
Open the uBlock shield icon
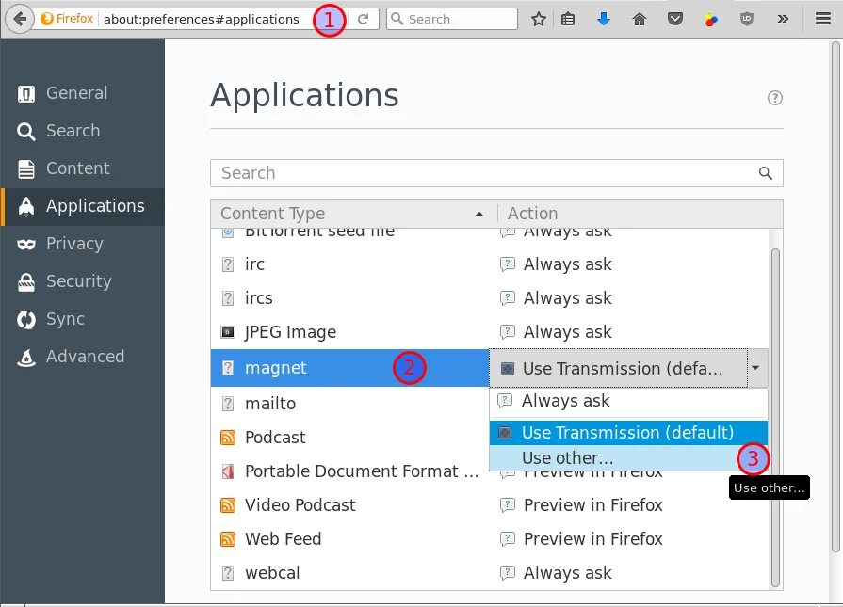(746, 20)
